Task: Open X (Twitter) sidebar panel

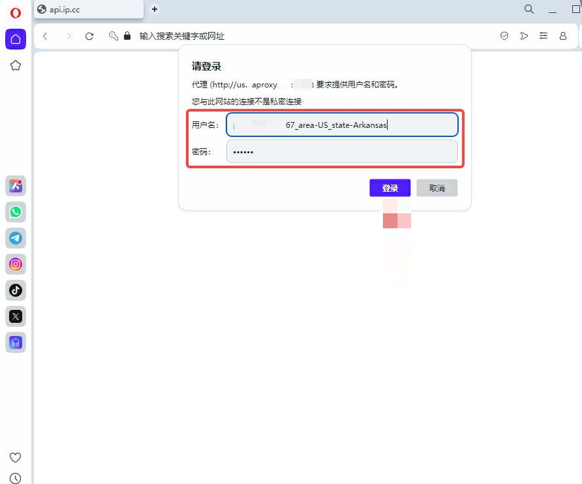Action: point(16,316)
